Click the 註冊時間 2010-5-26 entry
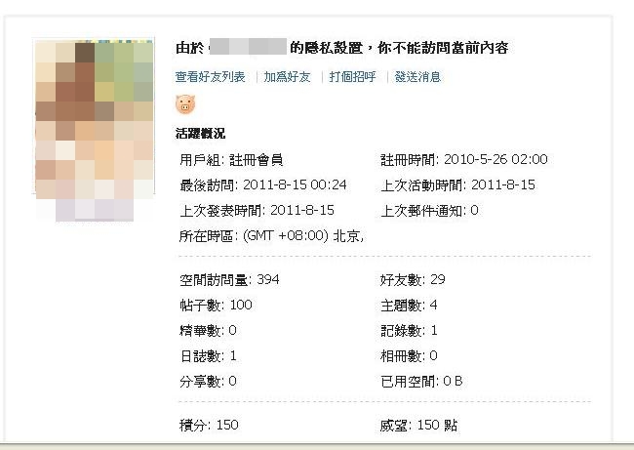 [x=463, y=159]
